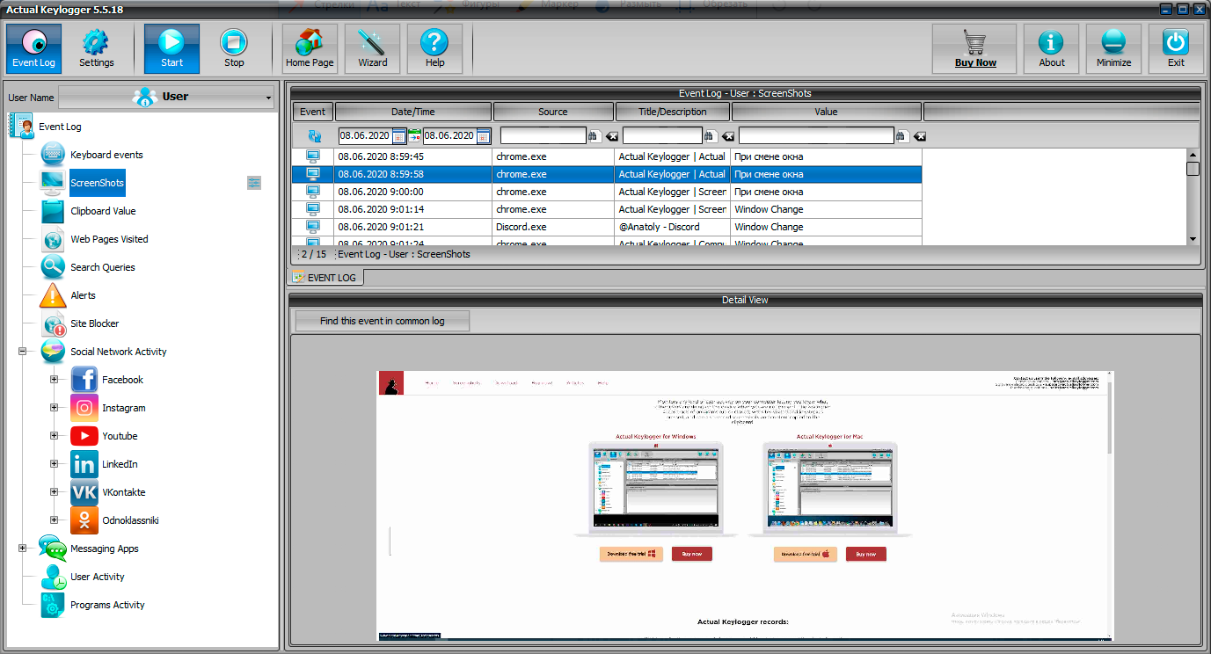This screenshot has height=654, width=1211.
Task: Open the Event Log toolbar button
Action: point(34,48)
